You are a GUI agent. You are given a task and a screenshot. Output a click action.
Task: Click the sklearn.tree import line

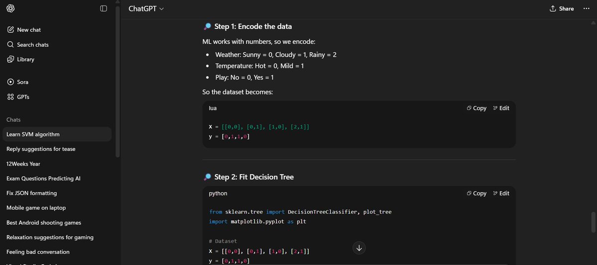(x=300, y=212)
